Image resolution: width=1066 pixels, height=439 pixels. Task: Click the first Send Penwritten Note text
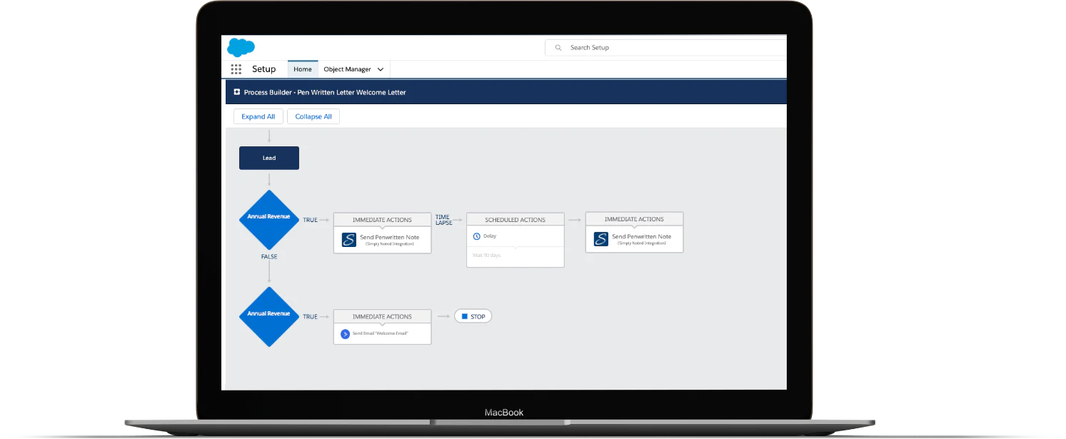[390, 237]
